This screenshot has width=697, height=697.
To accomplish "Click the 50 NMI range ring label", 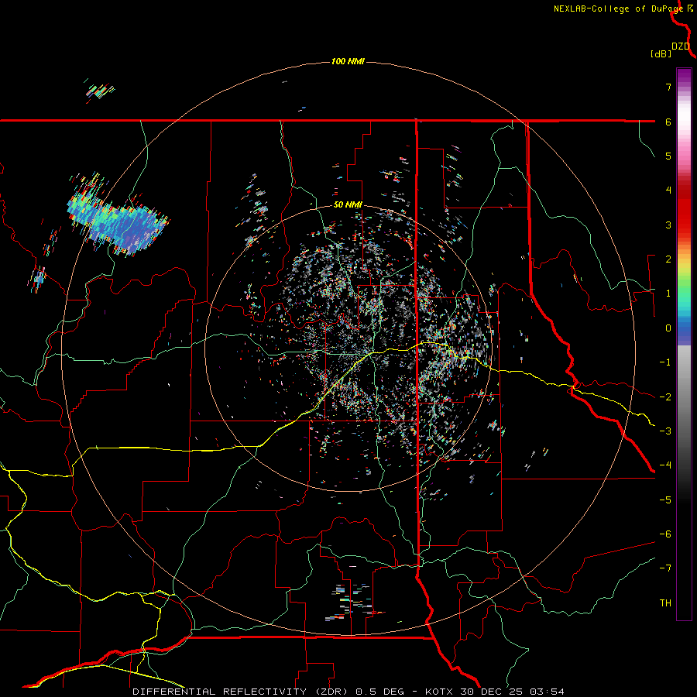I will coord(348,204).
